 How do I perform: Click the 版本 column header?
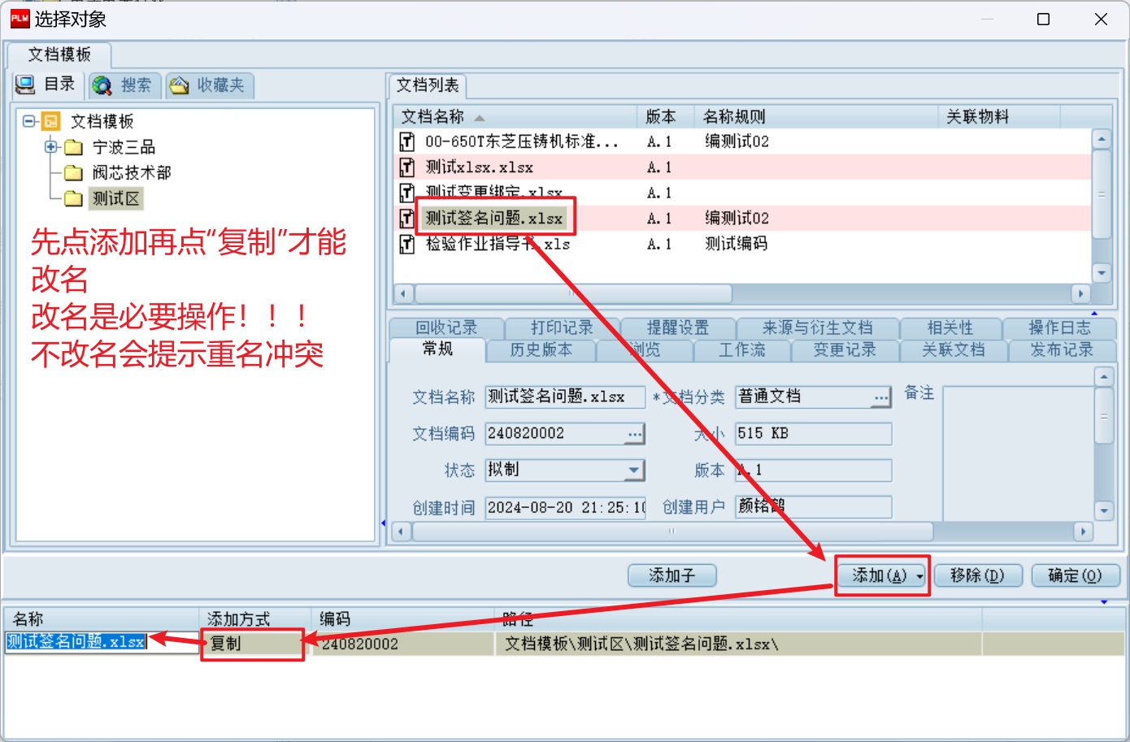(666, 116)
